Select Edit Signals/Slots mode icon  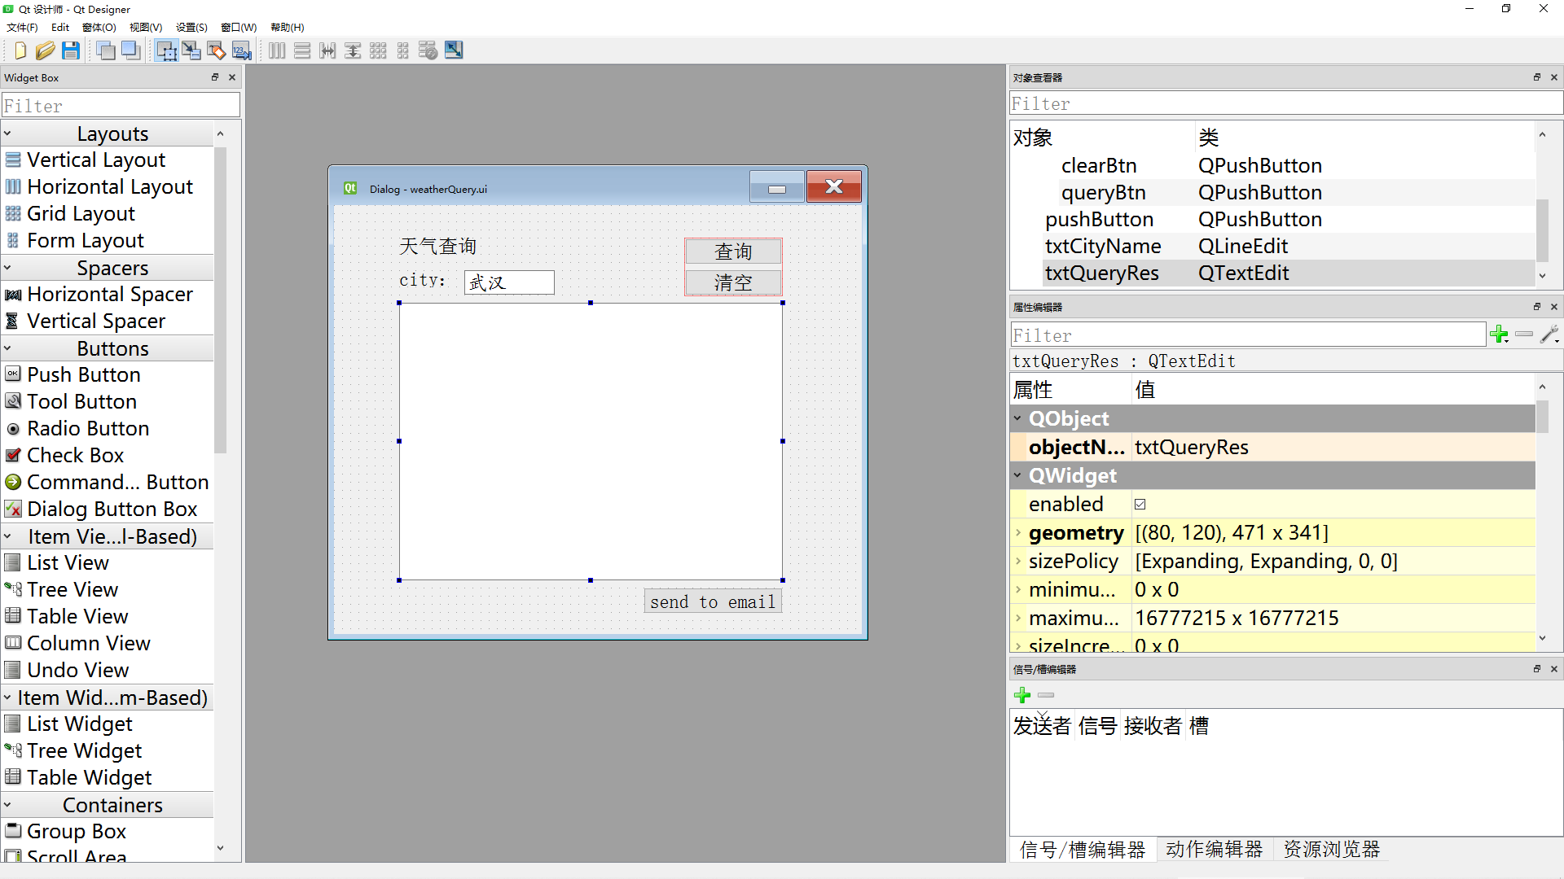tap(191, 50)
